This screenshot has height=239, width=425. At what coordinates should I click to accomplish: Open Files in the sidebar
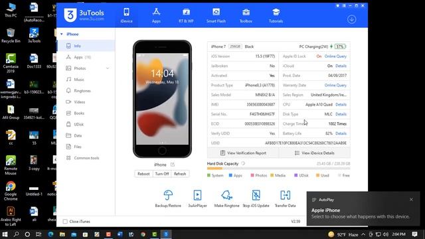pos(86,147)
